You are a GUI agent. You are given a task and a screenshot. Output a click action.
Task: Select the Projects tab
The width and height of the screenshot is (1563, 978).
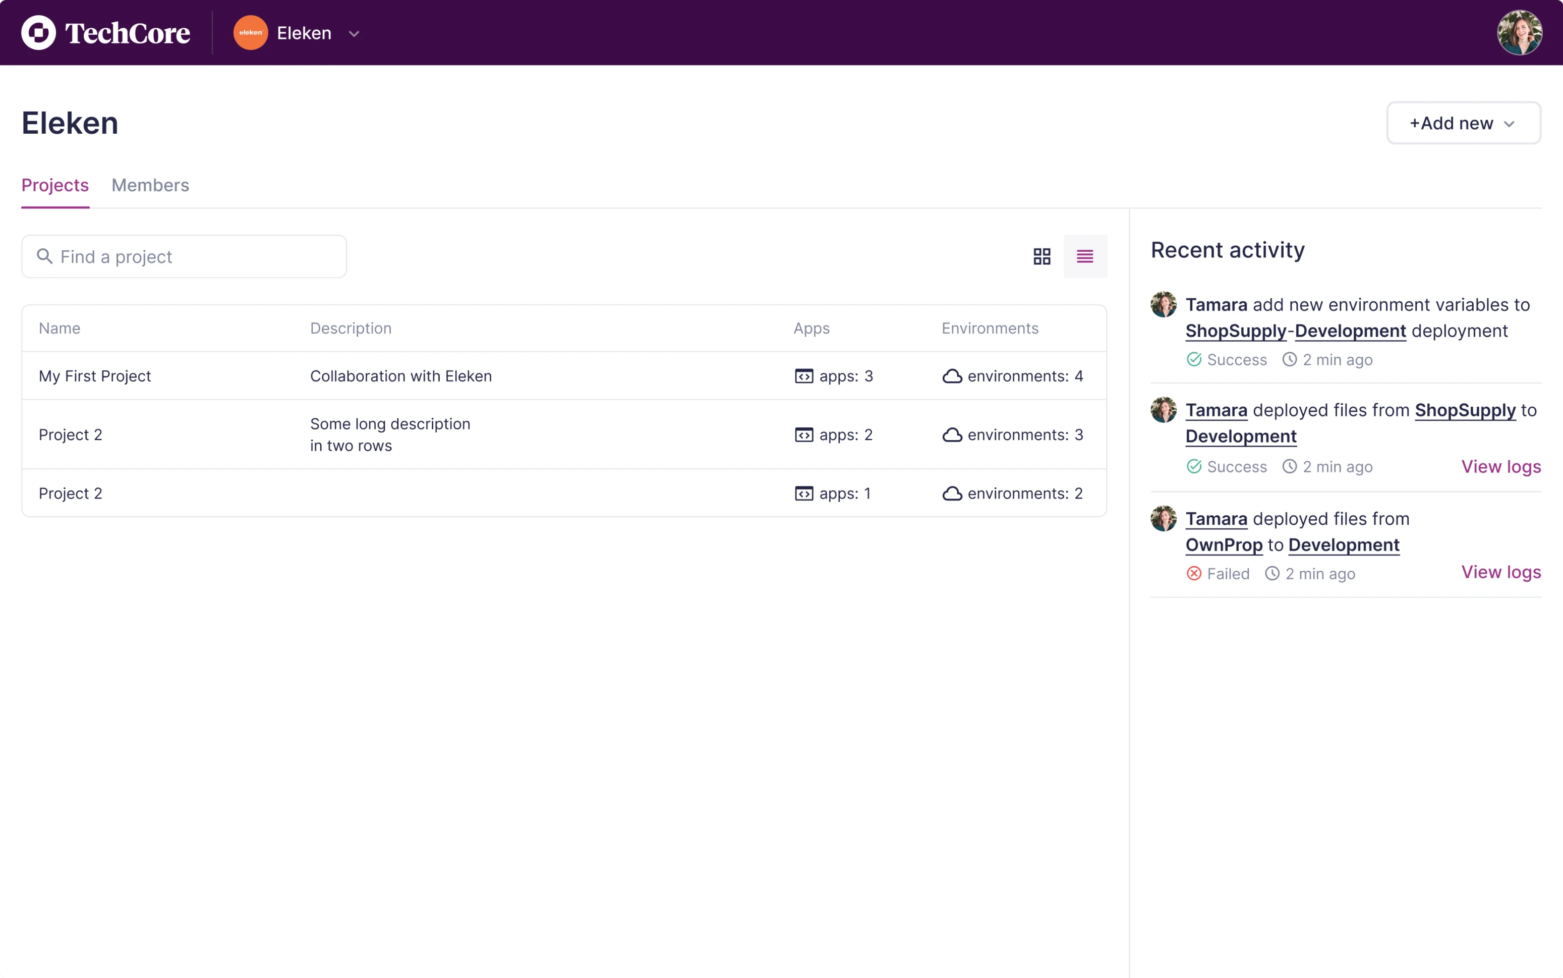click(55, 186)
